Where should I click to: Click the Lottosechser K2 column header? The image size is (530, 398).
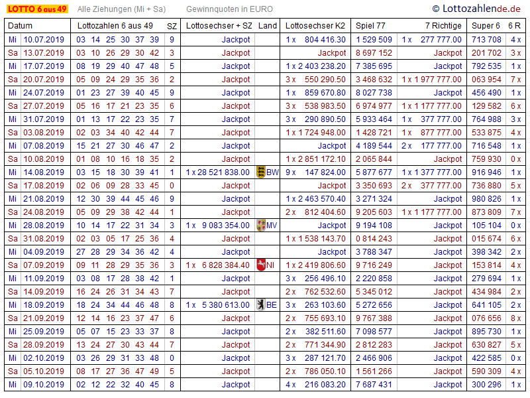[315, 26]
